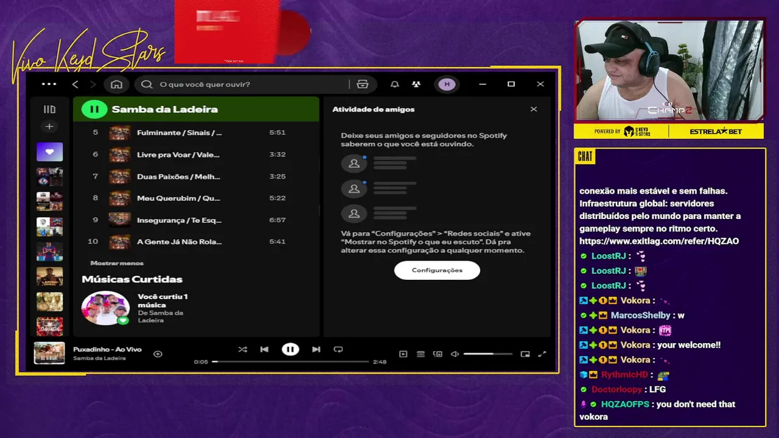Pause playback in the bottom player bar

[x=290, y=349]
